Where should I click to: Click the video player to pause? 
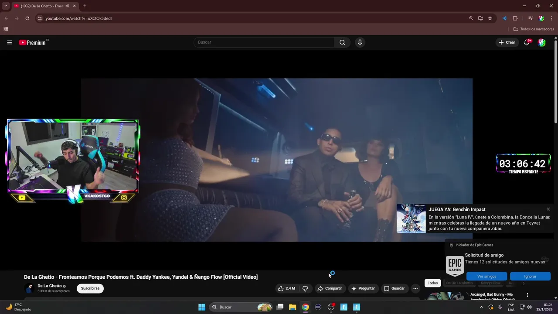276,160
